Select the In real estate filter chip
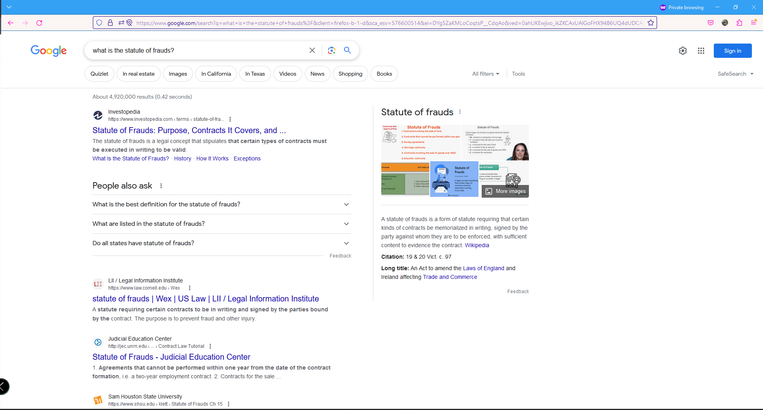 pos(138,74)
